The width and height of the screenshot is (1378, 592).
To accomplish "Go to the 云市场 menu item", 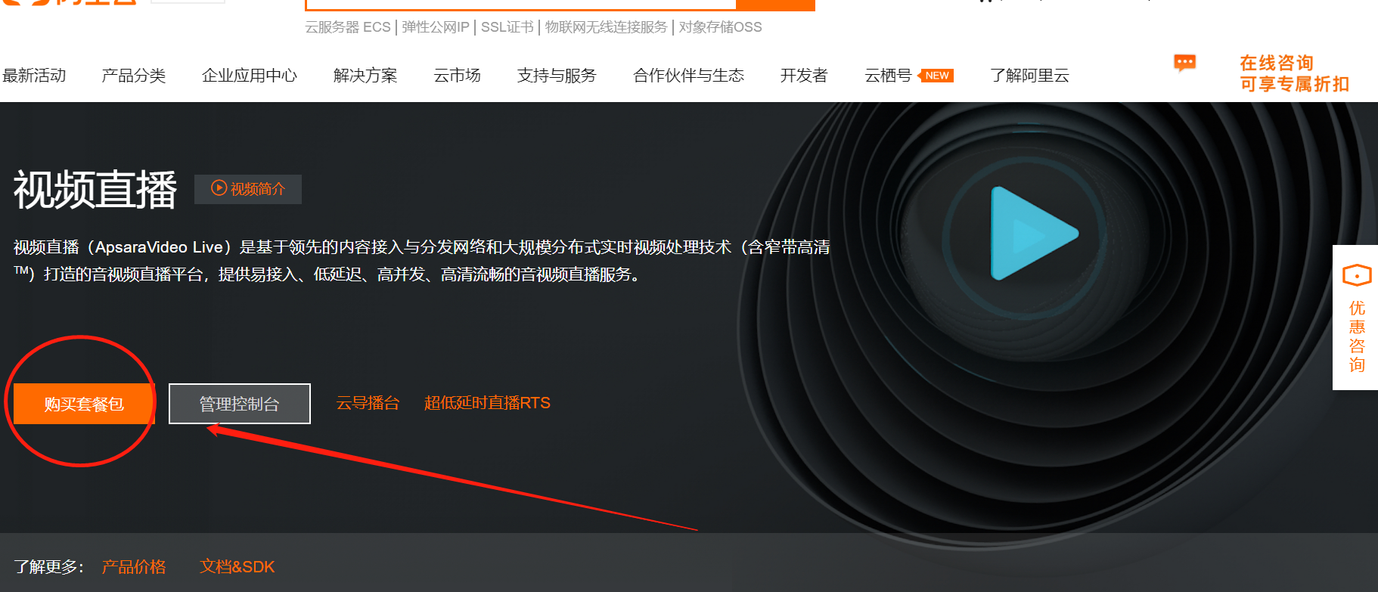I will (457, 76).
